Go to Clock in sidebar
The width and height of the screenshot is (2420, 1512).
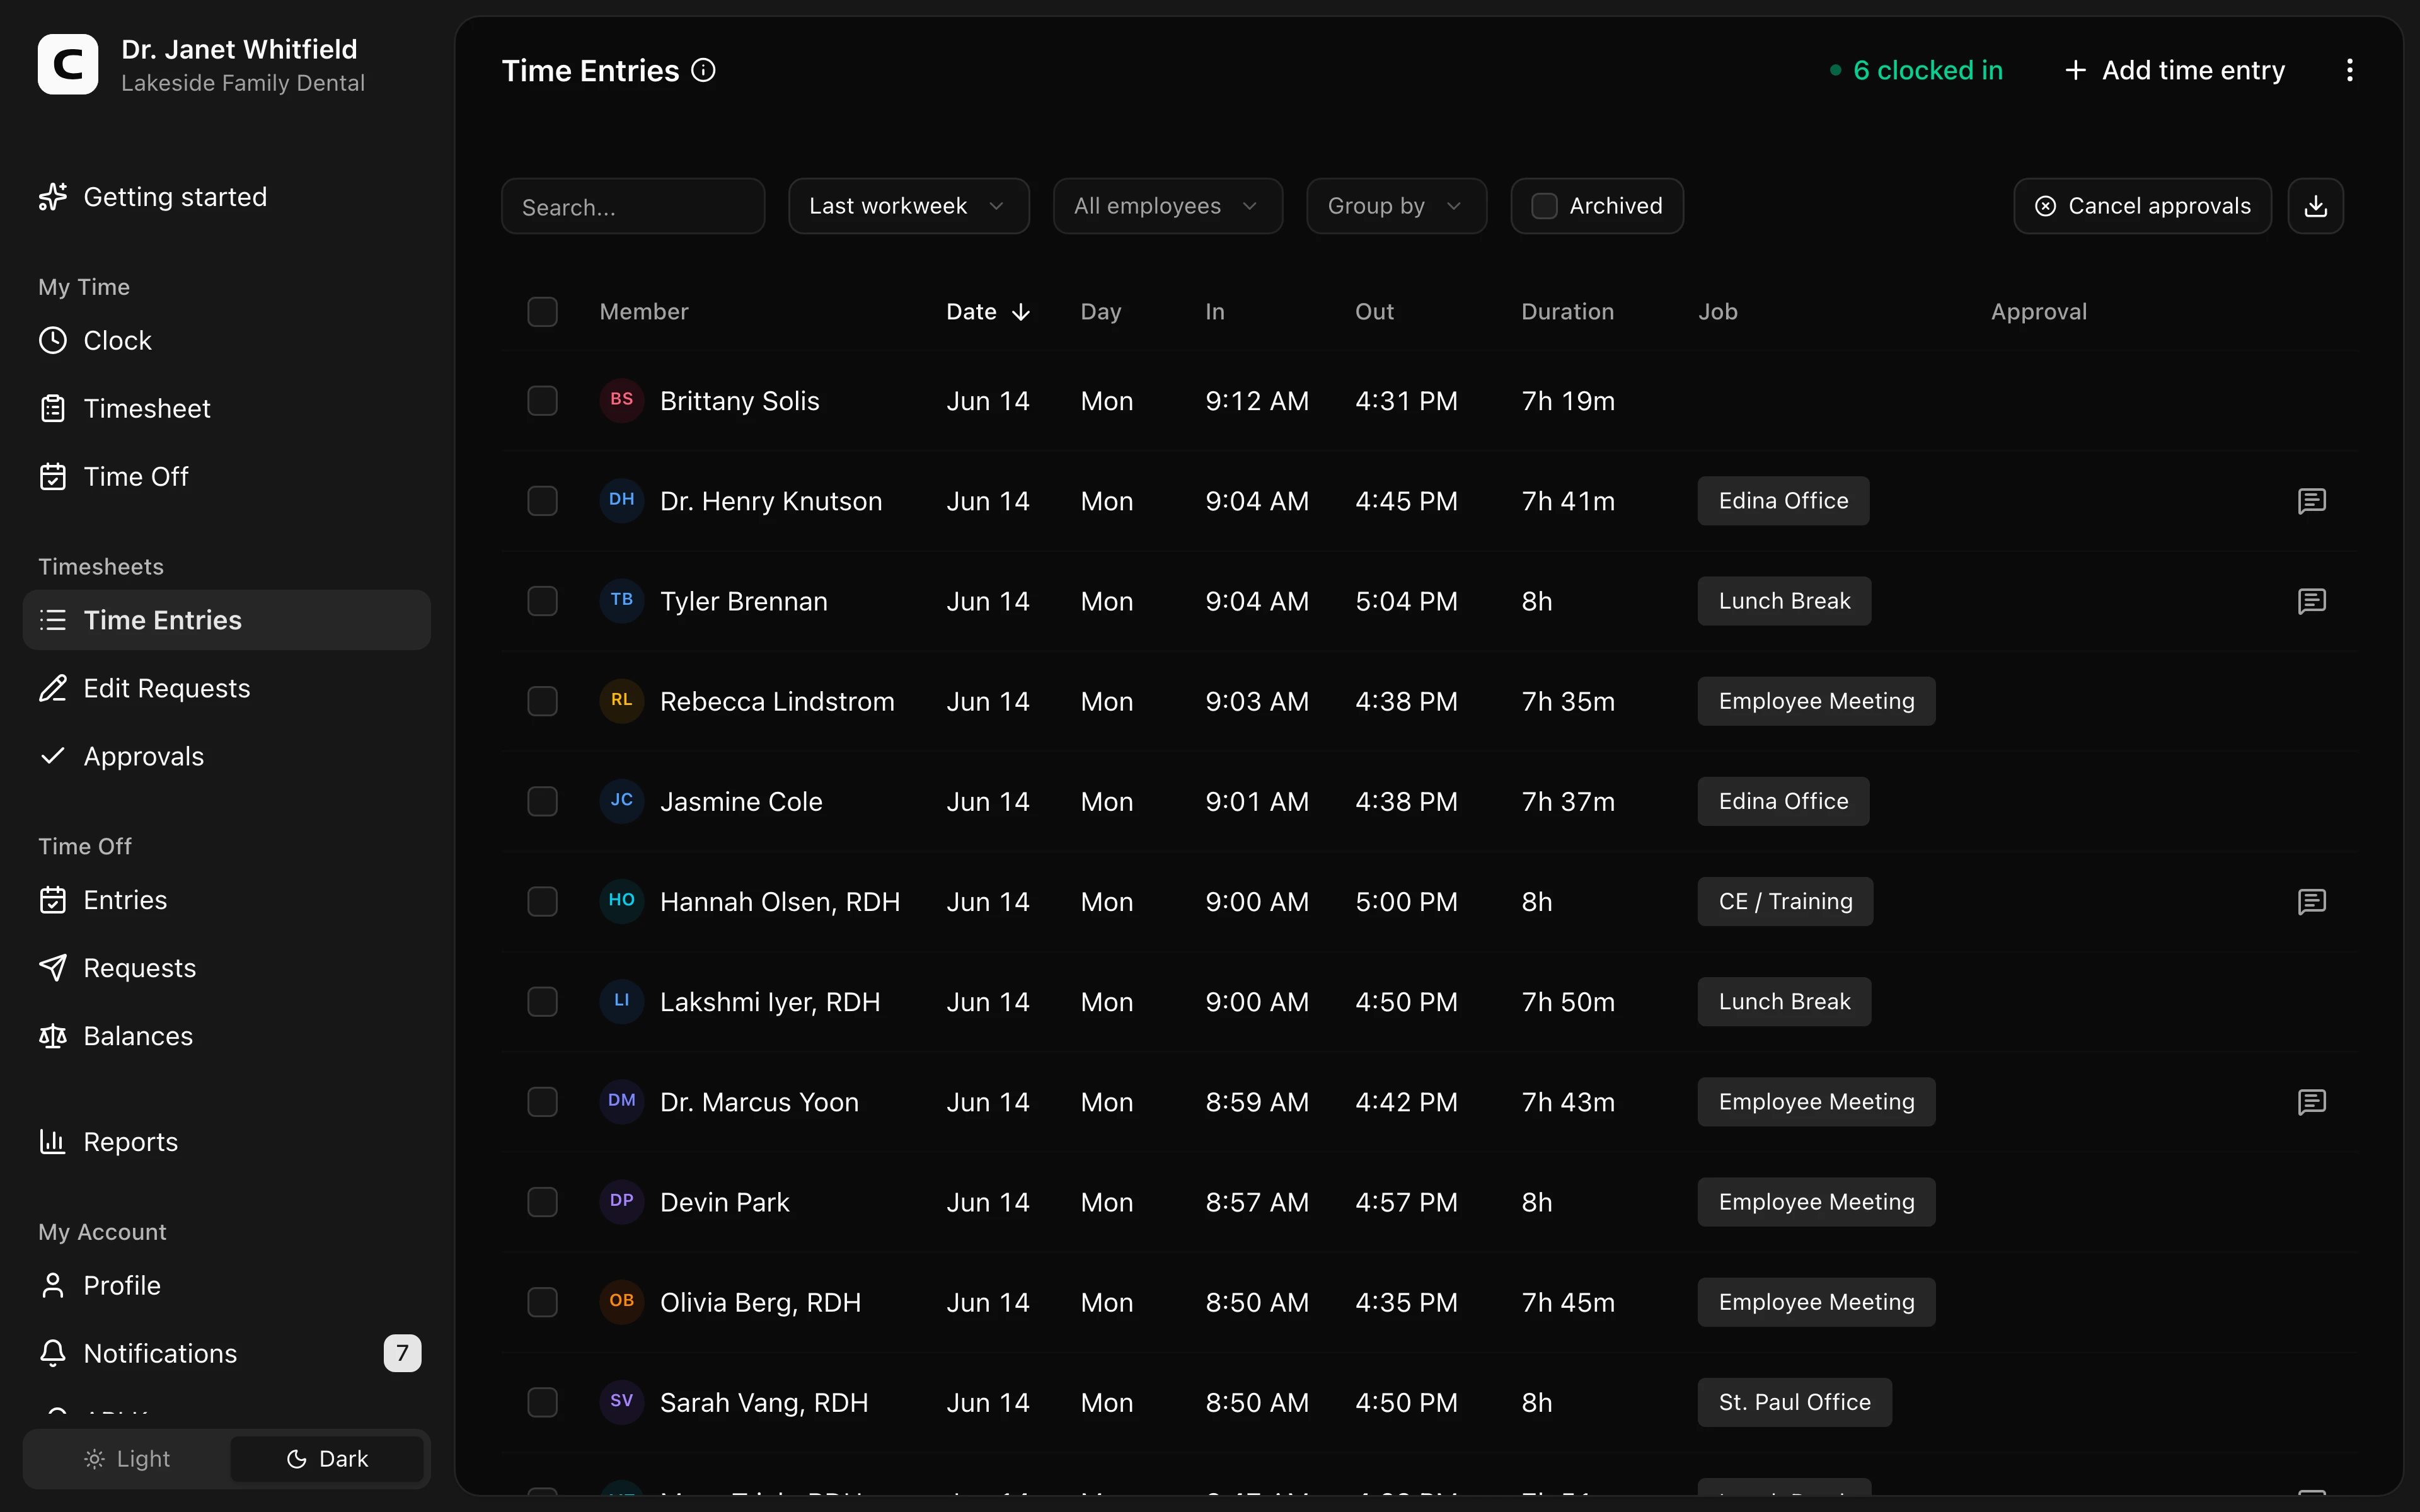click(226, 340)
